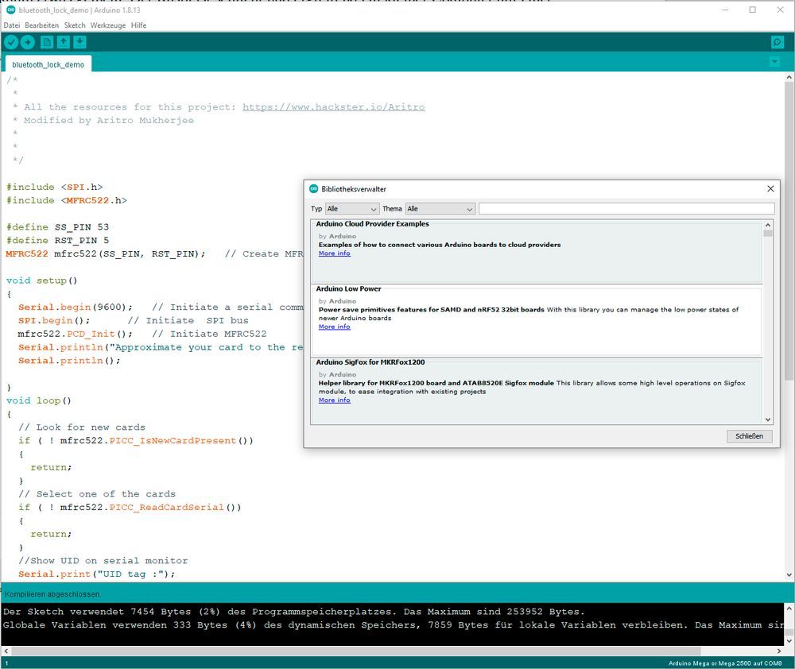Viewport: 795px width, 669px height.
Task: Open the Typ dropdown in library manager
Action: 352,209
